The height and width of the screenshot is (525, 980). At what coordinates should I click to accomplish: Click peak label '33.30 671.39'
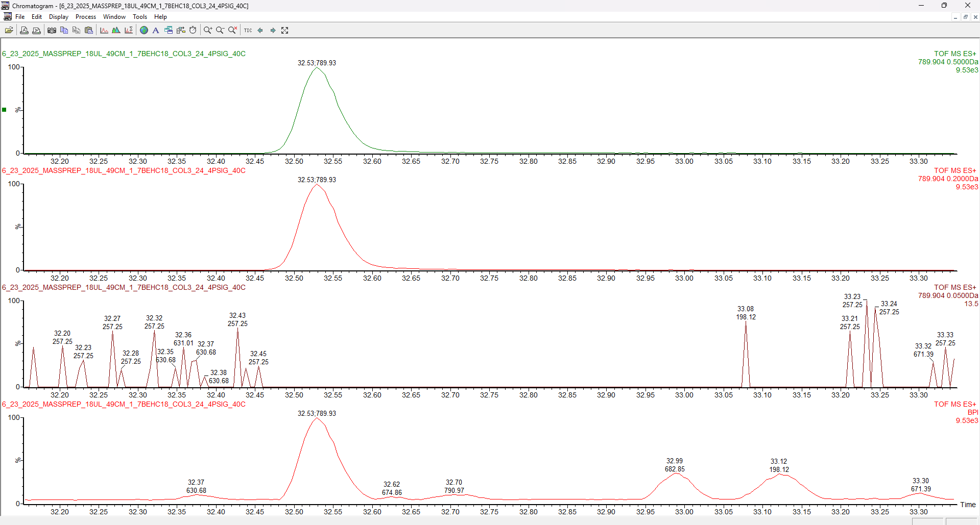(x=921, y=485)
